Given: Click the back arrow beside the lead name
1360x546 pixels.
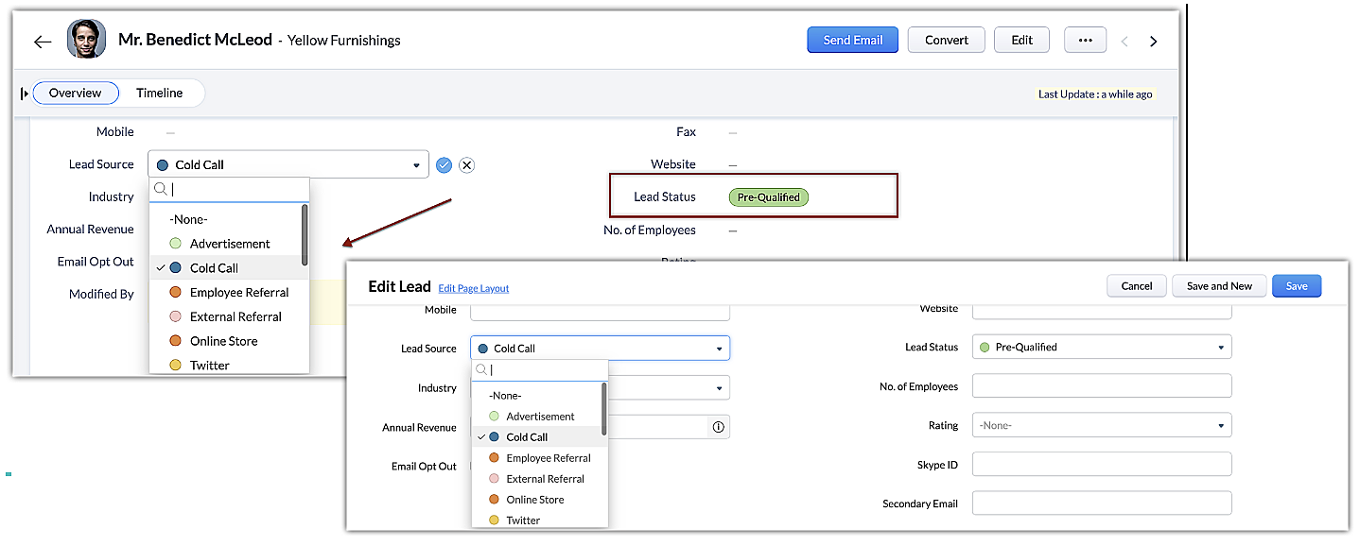Looking at the screenshot, I should click(x=43, y=42).
